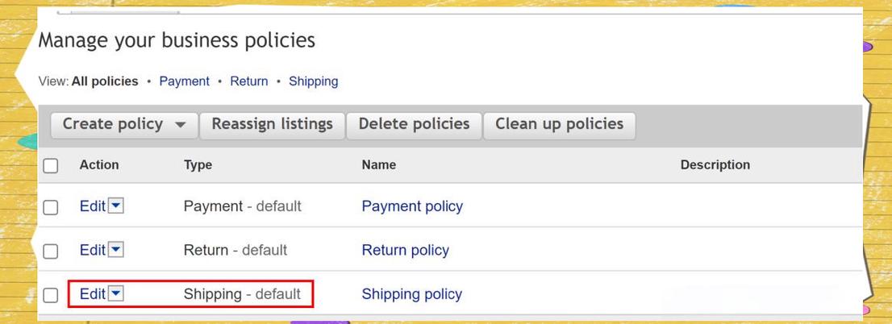Filter view by Return policies
The image size is (892, 324).
[x=248, y=81]
